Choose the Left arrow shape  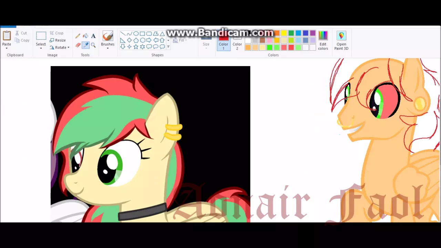point(155,40)
